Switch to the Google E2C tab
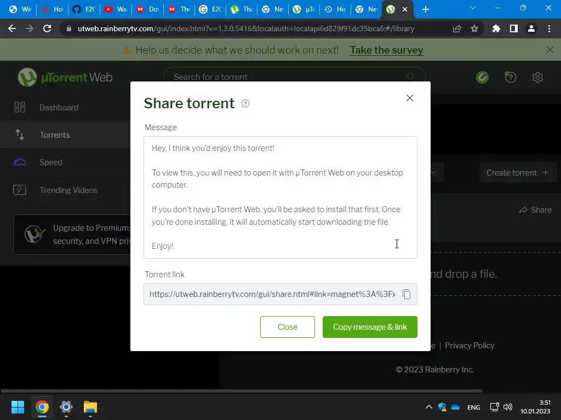The width and height of the screenshot is (561, 420). click(x=210, y=9)
